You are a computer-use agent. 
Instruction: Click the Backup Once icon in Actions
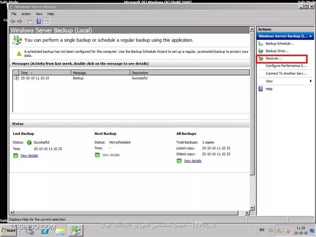261,51
